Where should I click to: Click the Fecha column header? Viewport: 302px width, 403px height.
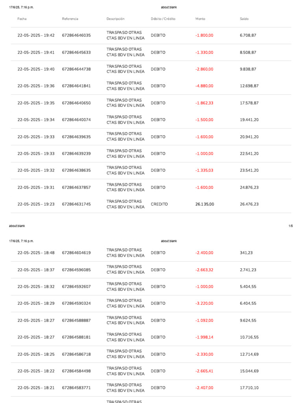click(x=22, y=19)
